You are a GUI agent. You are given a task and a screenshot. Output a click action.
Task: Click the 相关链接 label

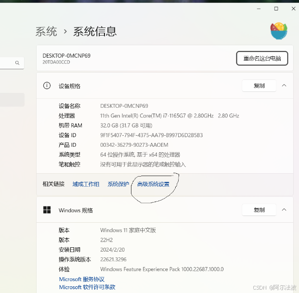pos(53,184)
